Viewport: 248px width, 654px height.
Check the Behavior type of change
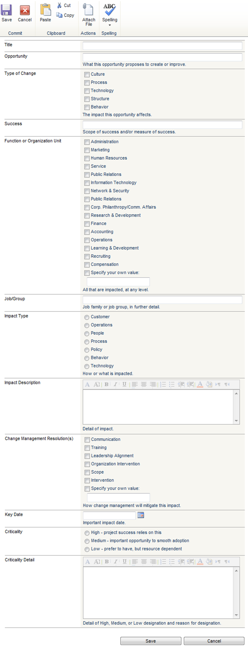click(x=87, y=107)
